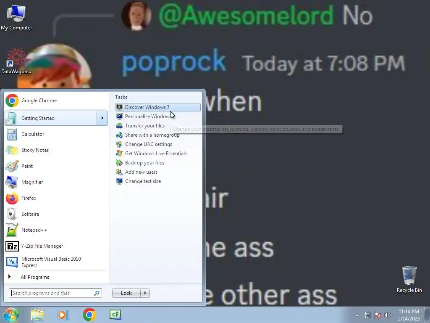Open Windows Media Player from taskbar
Screen dimensions: 430x323
pyautogui.click(x=63, y=315)
